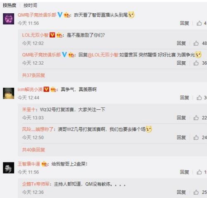Click the blue V badge beside QM电子竞技俱乐部
This screenshot has width=207, height=198.
60,14
